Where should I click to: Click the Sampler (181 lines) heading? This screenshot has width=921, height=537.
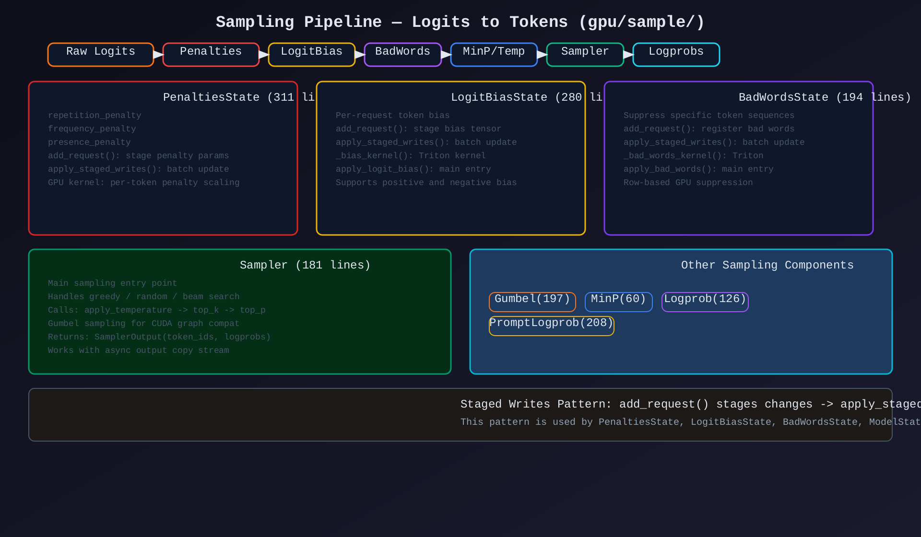point(305,265)
